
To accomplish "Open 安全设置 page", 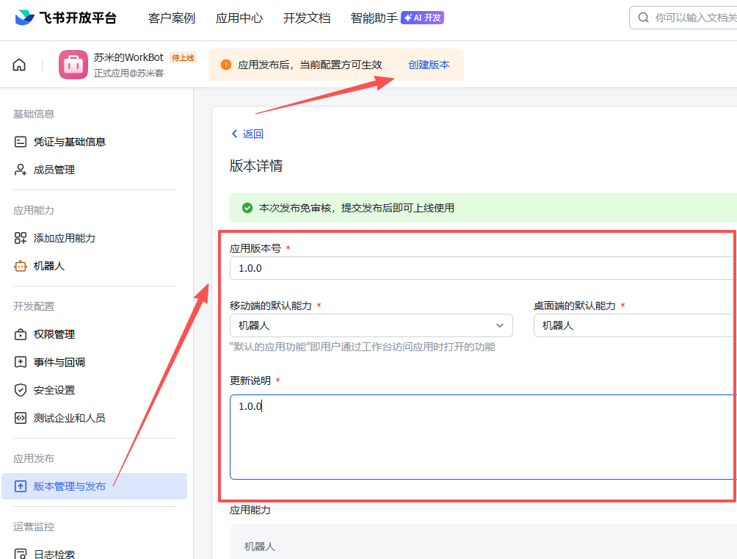I will [54, 390].
